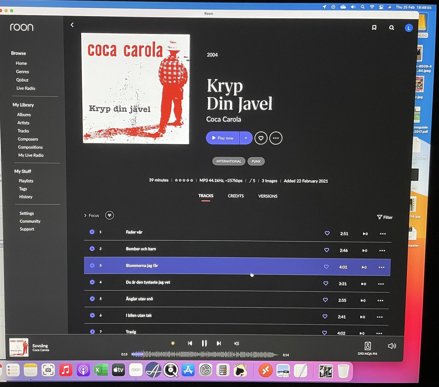Open the Coca Carola artist link below the title

coord(224,119)
